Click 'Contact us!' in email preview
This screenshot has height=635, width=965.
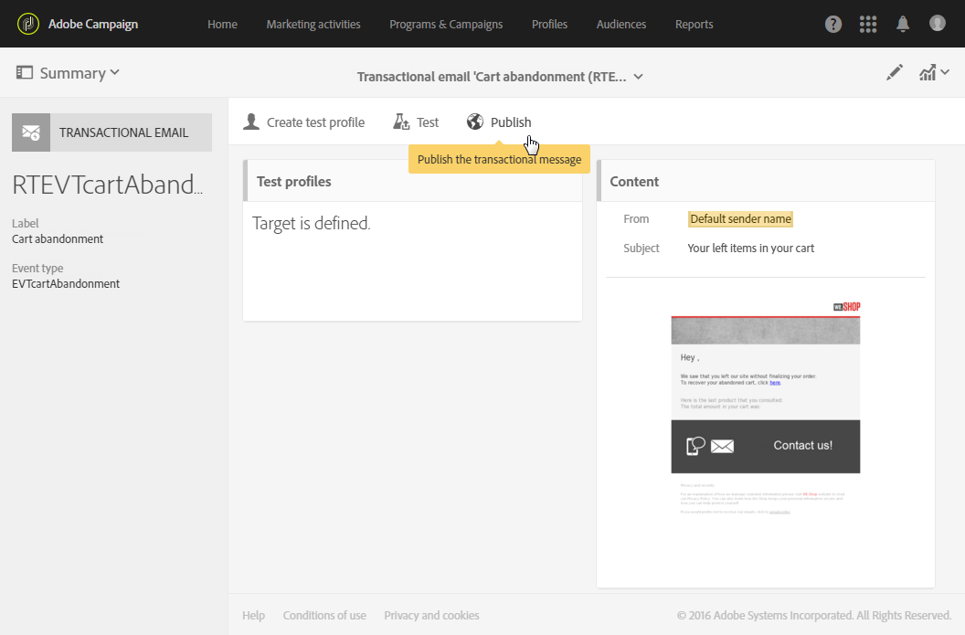(x=802, y=446)
